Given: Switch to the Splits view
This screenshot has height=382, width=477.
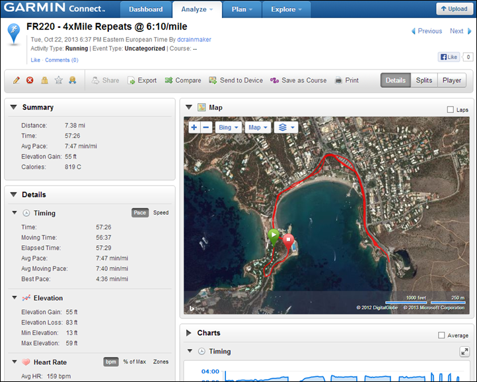Looking at the screenshot, I should coord(423,81).
